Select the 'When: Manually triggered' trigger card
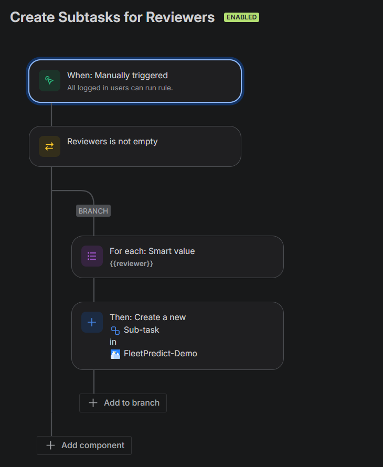This screenshot has height=467, width=383. coord(135,80)
